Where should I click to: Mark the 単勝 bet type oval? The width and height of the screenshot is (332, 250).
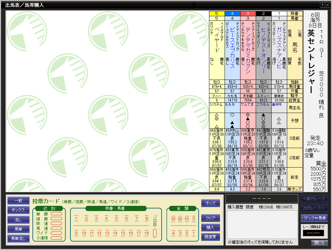[x=56, y=214]
